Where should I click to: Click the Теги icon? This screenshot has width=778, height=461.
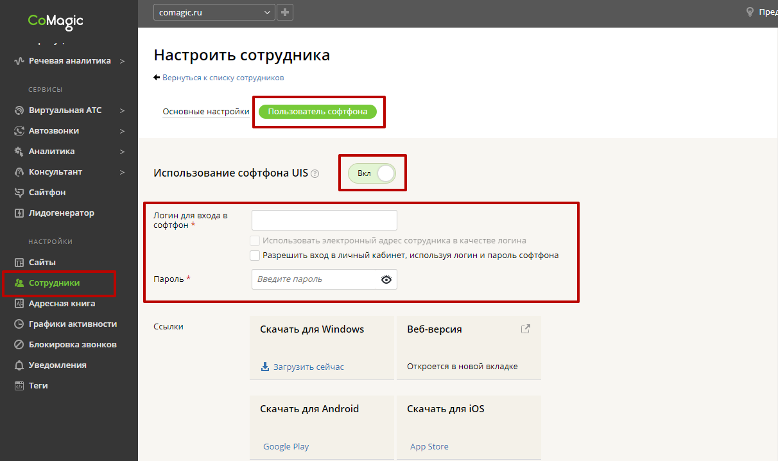[x=19, y=386]
